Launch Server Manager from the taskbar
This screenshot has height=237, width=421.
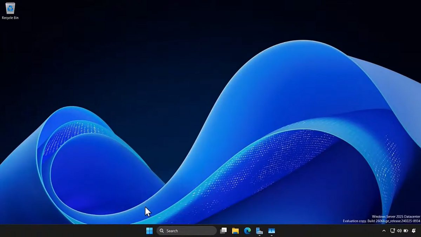259,231
